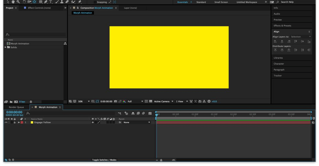
Task: Select the Type tool
Action: click(x=51, y=2)
